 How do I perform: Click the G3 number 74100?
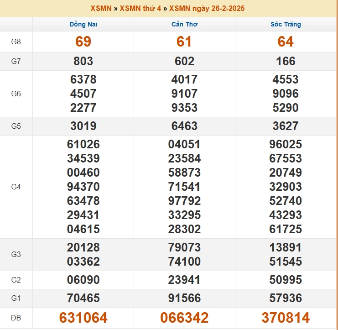(x=184, y=262)
